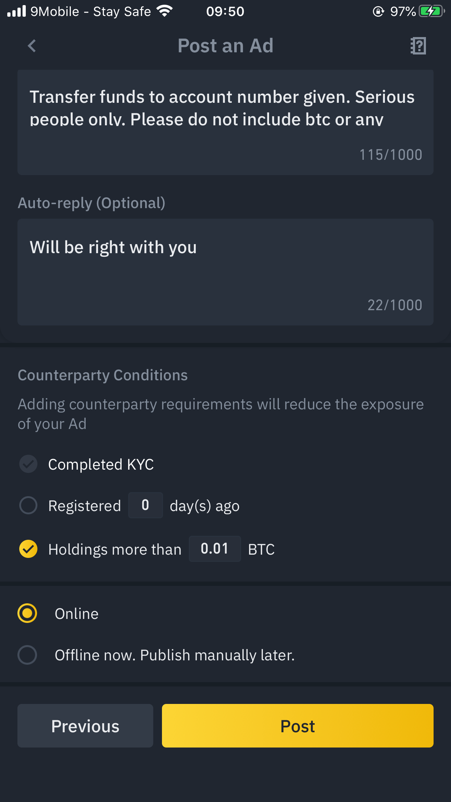Toggle the Completed KYC checkbox

coord(28,464)
